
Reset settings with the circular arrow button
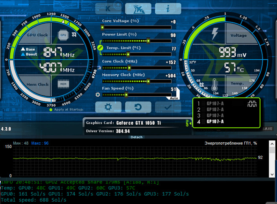click(x=138, y=107)
